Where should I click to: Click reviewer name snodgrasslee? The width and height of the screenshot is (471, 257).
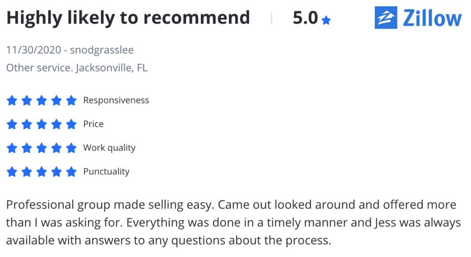tap(102, 50)
